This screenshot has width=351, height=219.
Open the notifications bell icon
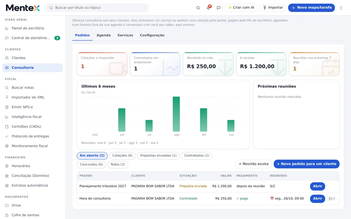point(208,8)
